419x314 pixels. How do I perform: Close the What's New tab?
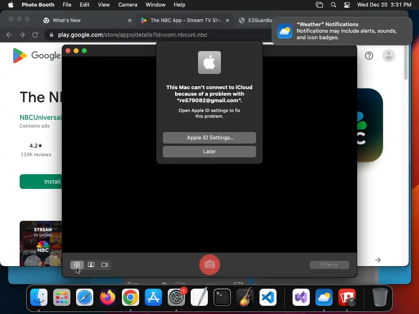(130, 20)
